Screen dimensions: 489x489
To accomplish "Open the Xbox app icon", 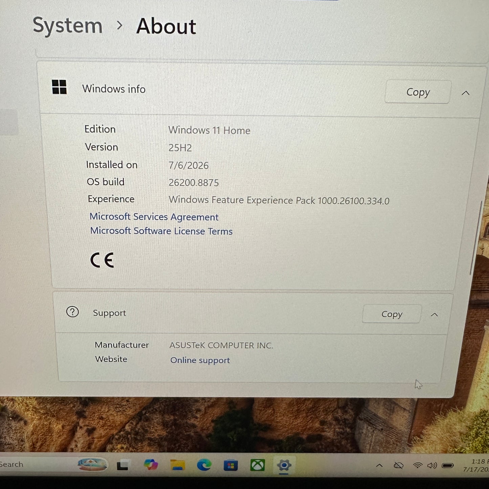I will pos(258,466).
